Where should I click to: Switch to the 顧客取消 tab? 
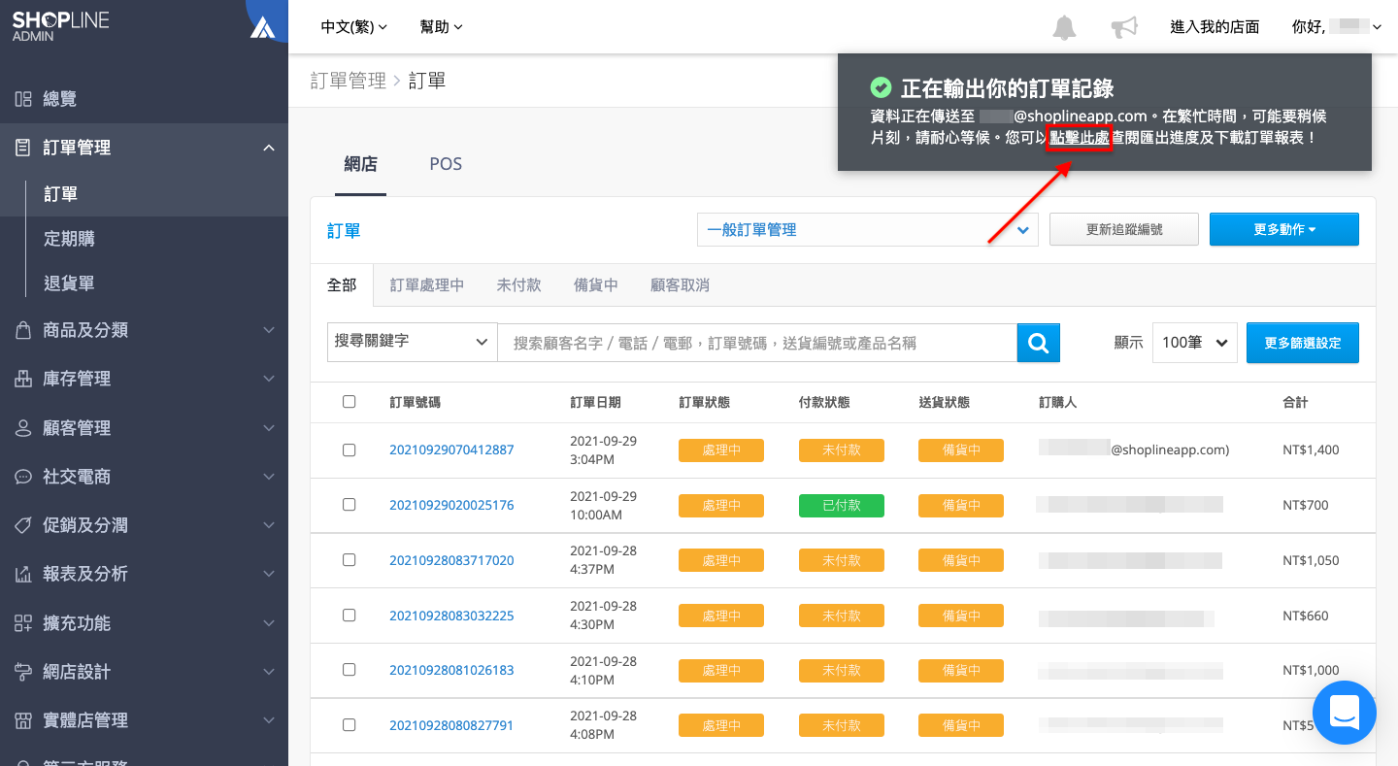(x=680, y=285)
